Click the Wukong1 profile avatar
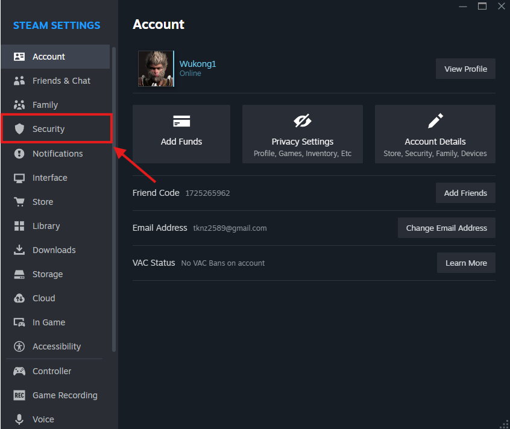Image resolution: width=510 pixels, height=429 pixels. point(156,69)
